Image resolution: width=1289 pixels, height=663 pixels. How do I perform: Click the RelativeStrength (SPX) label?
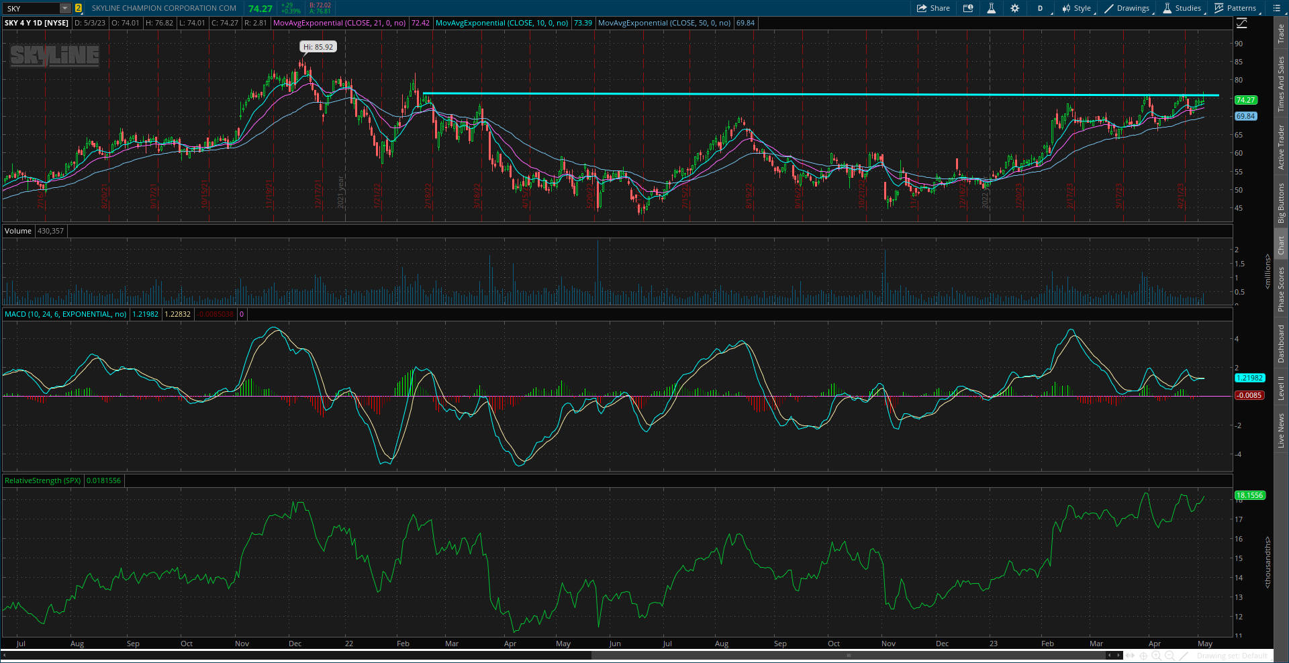pyautogui.click(x=42, y=480)
